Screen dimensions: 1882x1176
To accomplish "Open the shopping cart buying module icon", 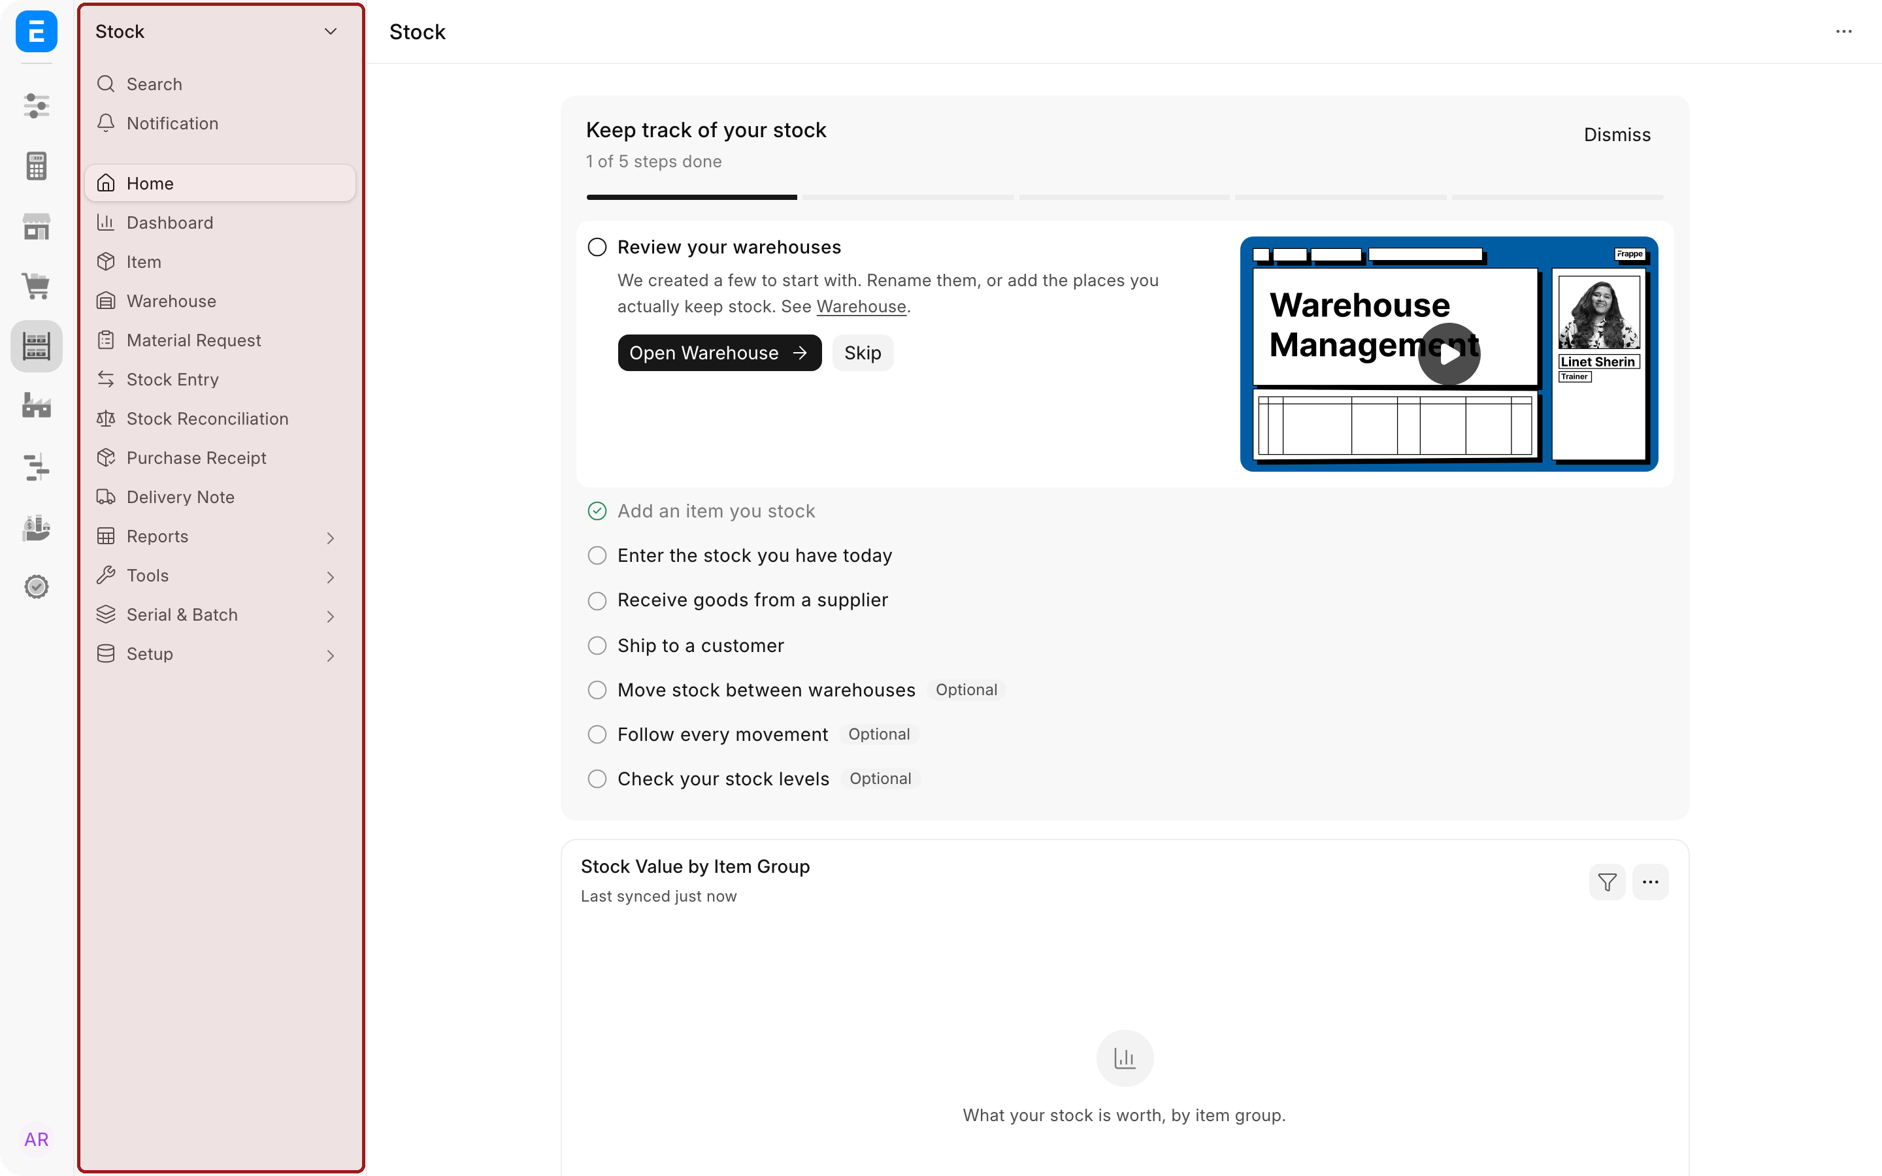I will (37, 286).
